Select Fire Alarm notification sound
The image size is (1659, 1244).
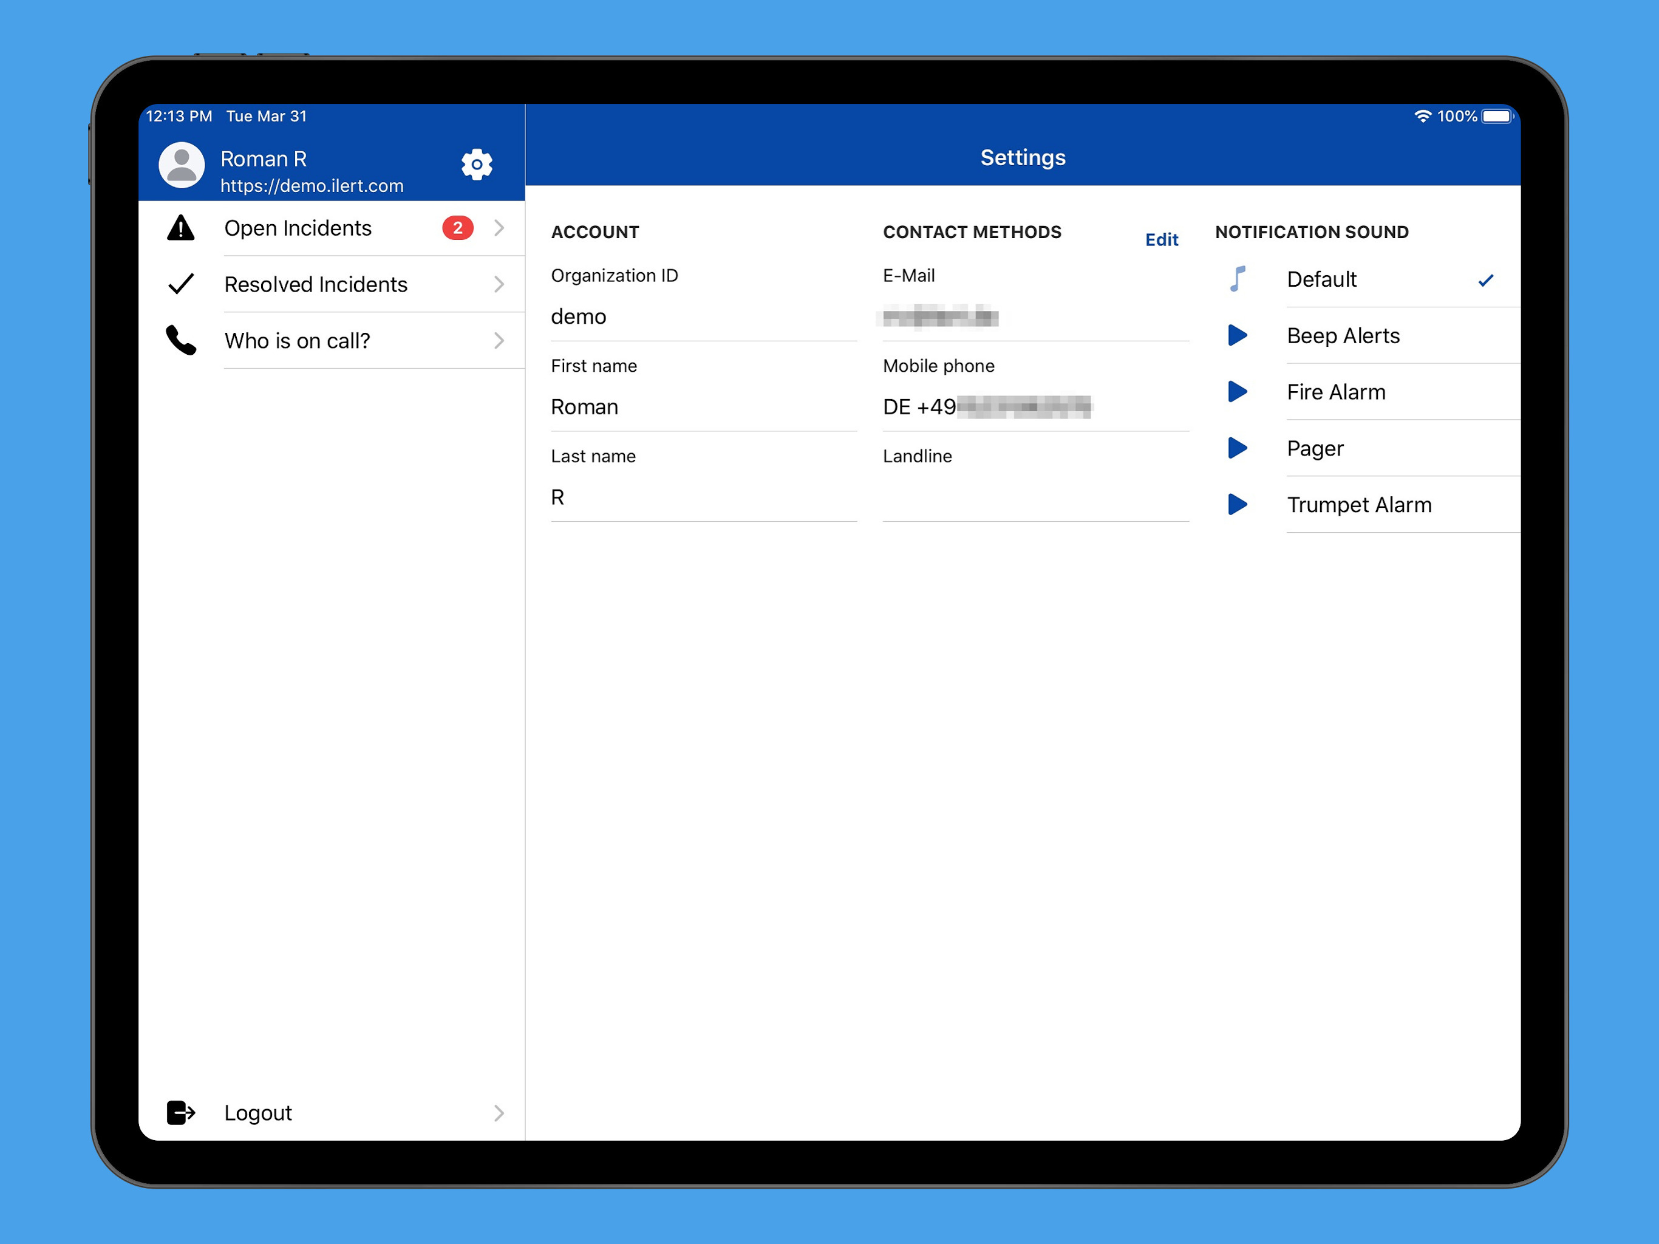[1366, 392]
